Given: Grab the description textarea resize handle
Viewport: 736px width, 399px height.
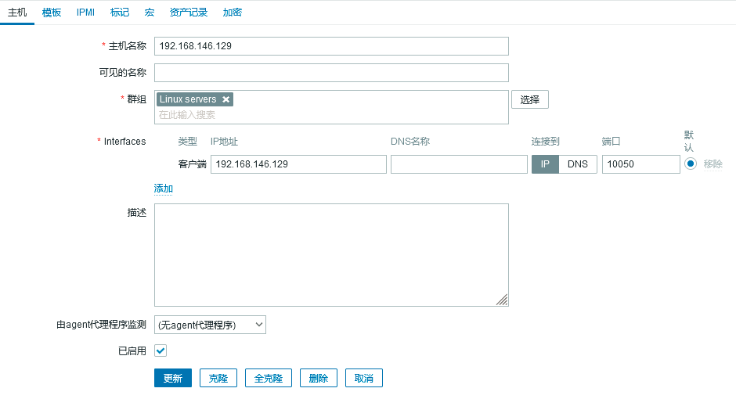Looking at the screenshot, I should click(502, 300).
